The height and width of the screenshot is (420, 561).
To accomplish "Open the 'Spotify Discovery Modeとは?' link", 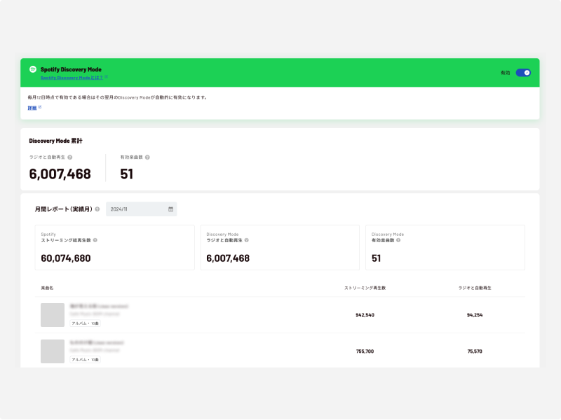I will click(x=73, y=78).
